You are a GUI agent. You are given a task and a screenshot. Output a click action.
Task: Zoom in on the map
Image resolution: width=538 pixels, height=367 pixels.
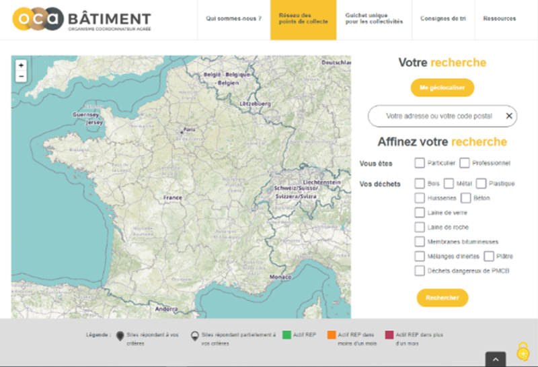[x=21, y=65]
